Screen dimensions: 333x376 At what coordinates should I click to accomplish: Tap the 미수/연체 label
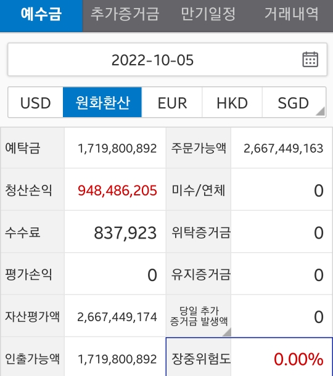point(199,190)
